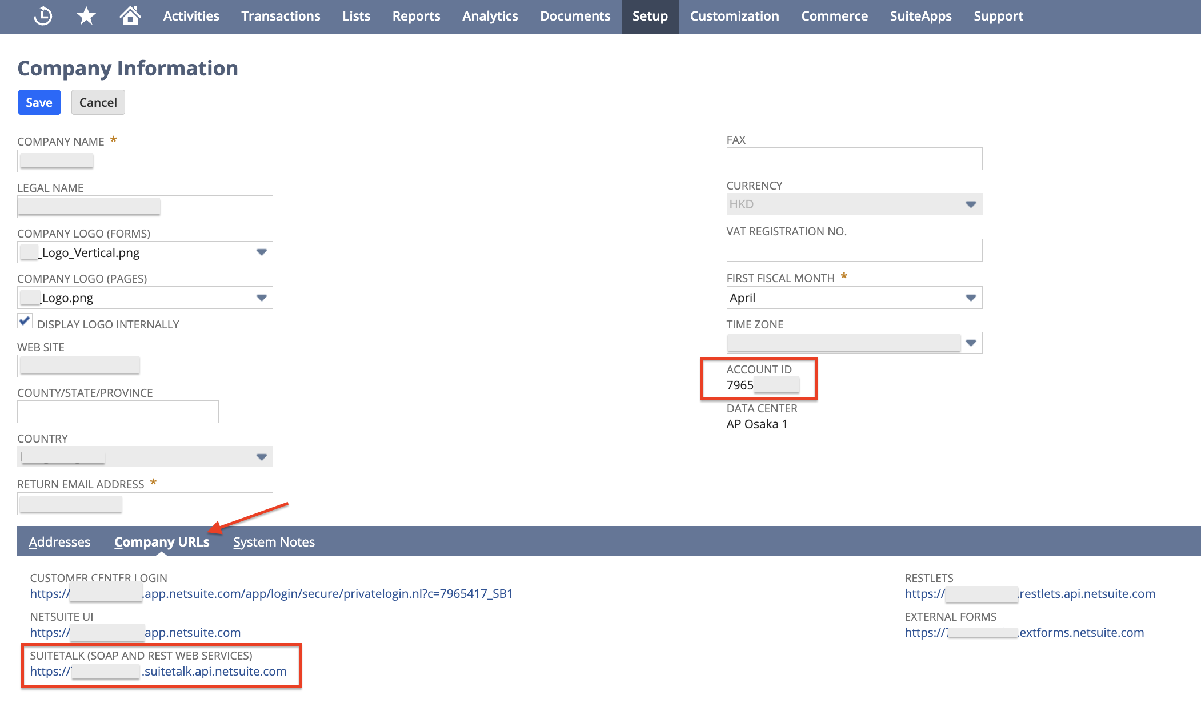The height and width of the screenshot is (707, 1201).
Task: Click the Setup menu item
Action: 650,16
